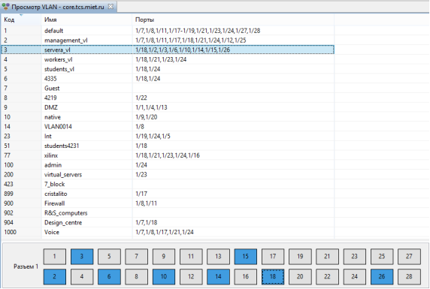Toggle highlighted port 15 button

(245, 257)
